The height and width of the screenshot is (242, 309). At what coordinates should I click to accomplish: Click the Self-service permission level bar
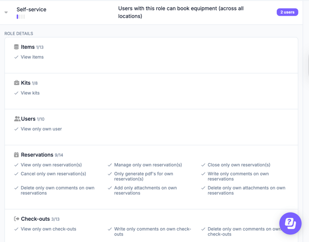click(21, 17)
